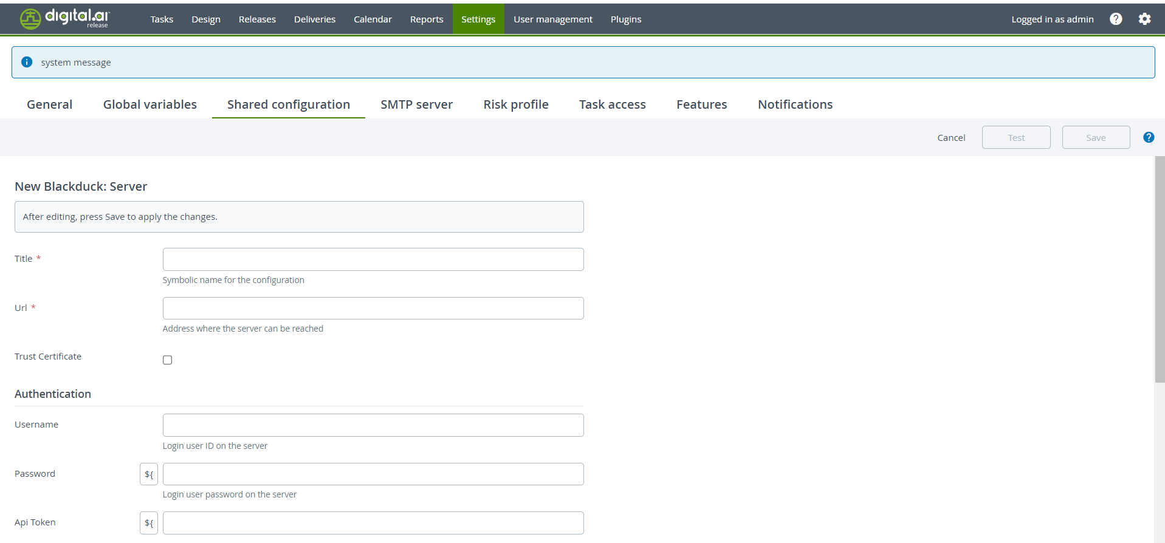Switch to the Features tab
The height and width of the screenshot is (543, 1165).
click(702, 104)
